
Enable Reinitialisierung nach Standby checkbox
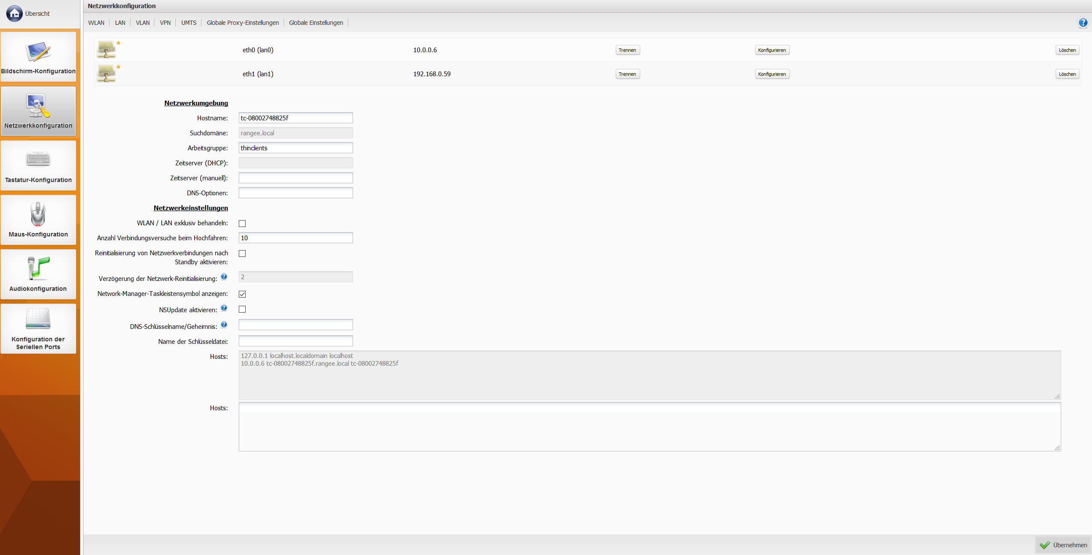coord(242,254)
